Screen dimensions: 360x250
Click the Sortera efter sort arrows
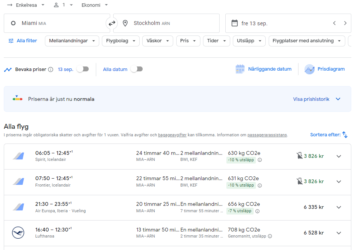point(345,135)
